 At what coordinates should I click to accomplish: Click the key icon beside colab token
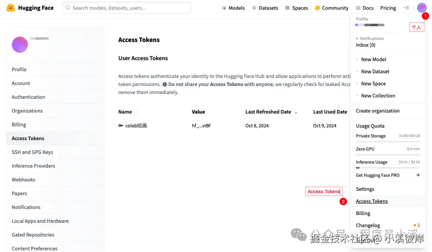click(x=120, y=126)
